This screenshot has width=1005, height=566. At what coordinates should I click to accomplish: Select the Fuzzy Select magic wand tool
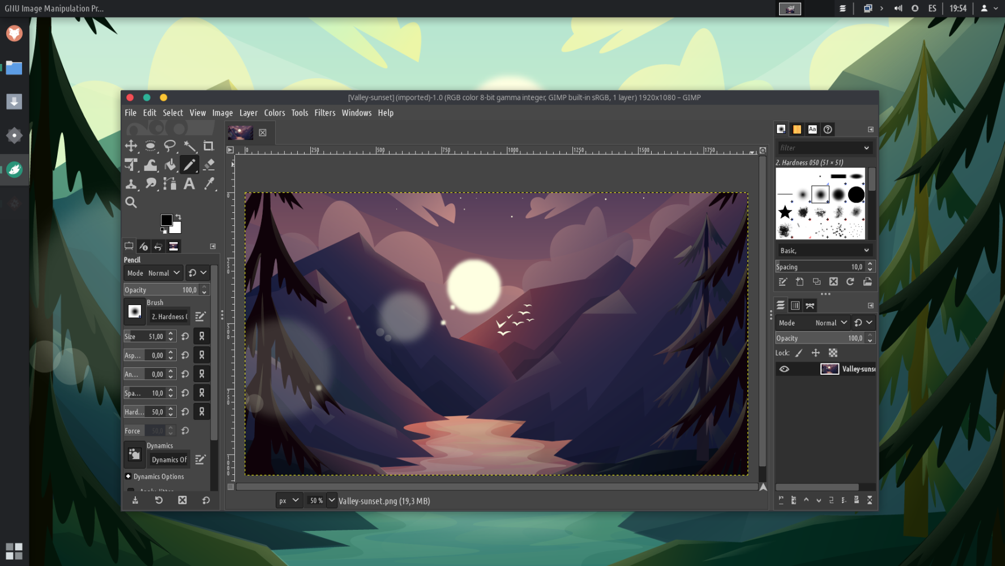189,146
